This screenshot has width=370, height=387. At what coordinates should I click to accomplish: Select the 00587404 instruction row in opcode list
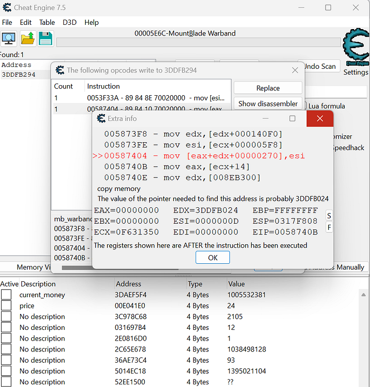[142, 108]
